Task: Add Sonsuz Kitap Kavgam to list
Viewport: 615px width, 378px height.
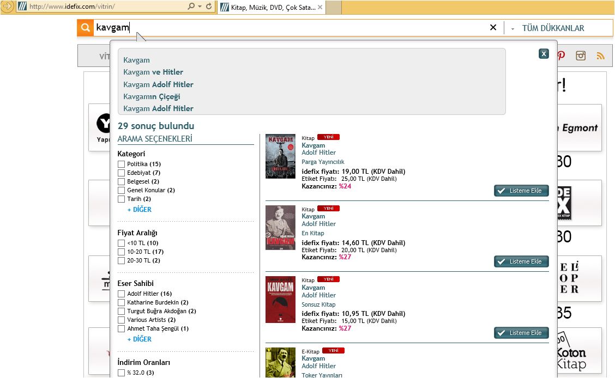Action: coord(521,333)
